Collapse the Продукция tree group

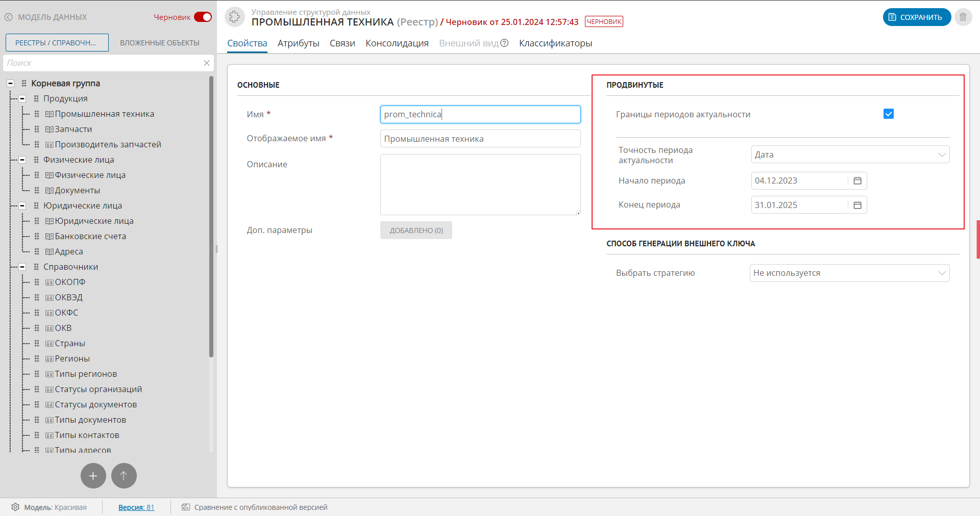22,98
